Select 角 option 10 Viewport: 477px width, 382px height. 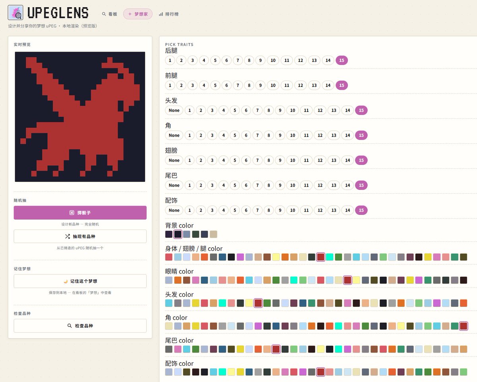coord(293,135)
